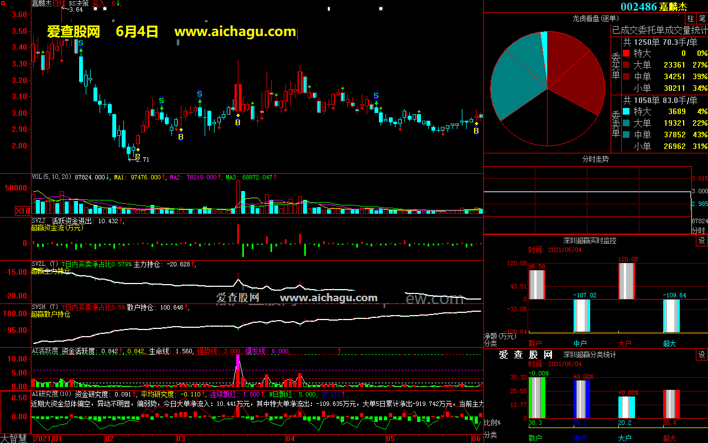
Task: Click the 散户 bar showing 96.58 in realtime monitor
Action: tap(537, 285)
